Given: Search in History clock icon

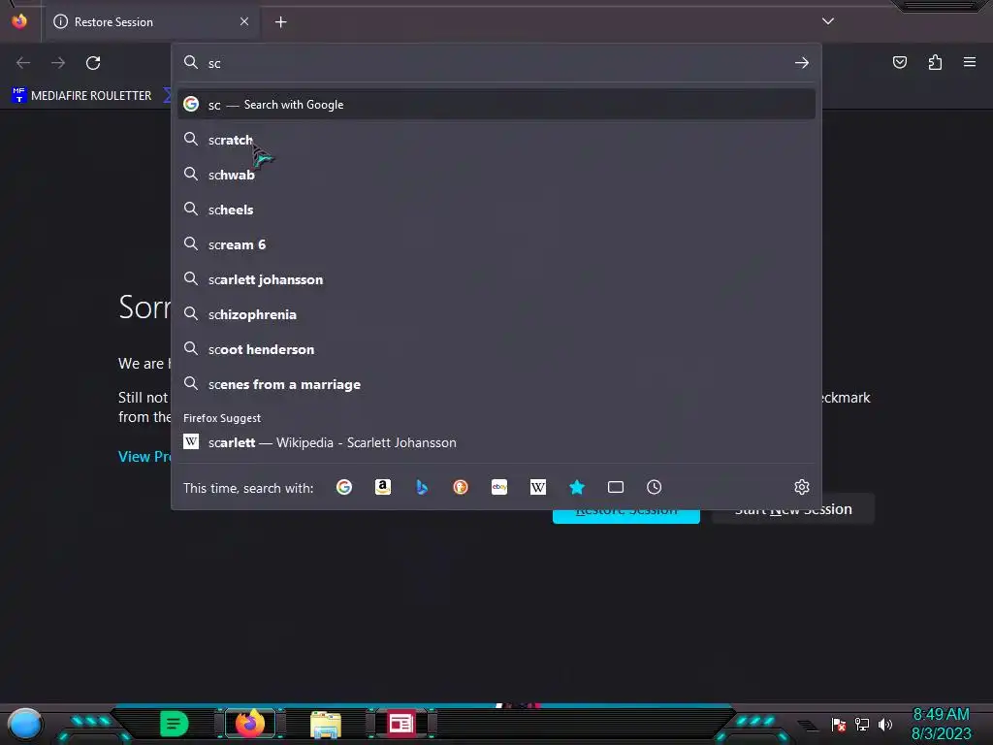Looking at the screenshot, I should [655, 487].
